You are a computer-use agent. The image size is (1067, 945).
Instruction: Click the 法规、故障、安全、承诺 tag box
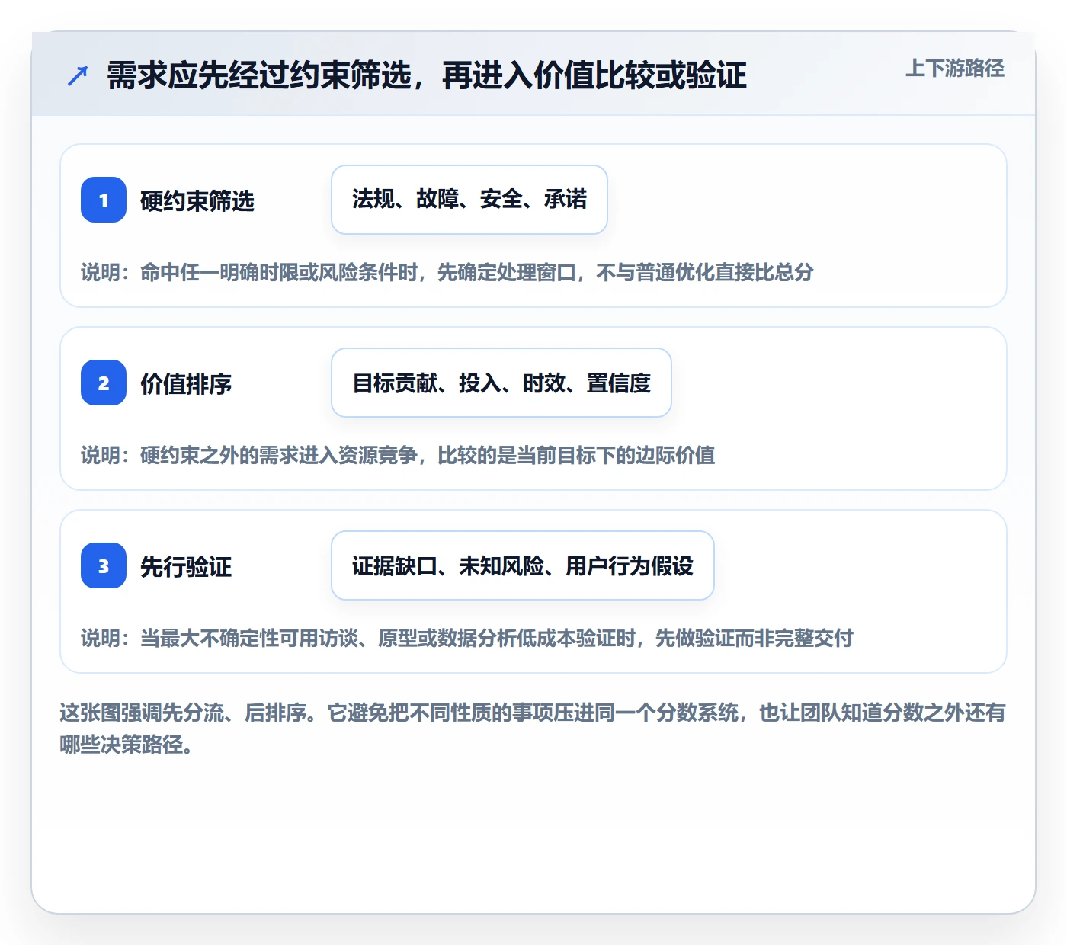point(469,200)
